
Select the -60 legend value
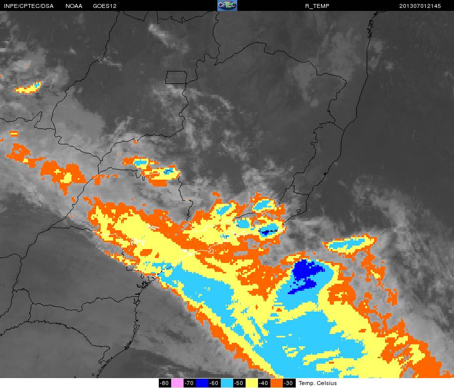214,383
